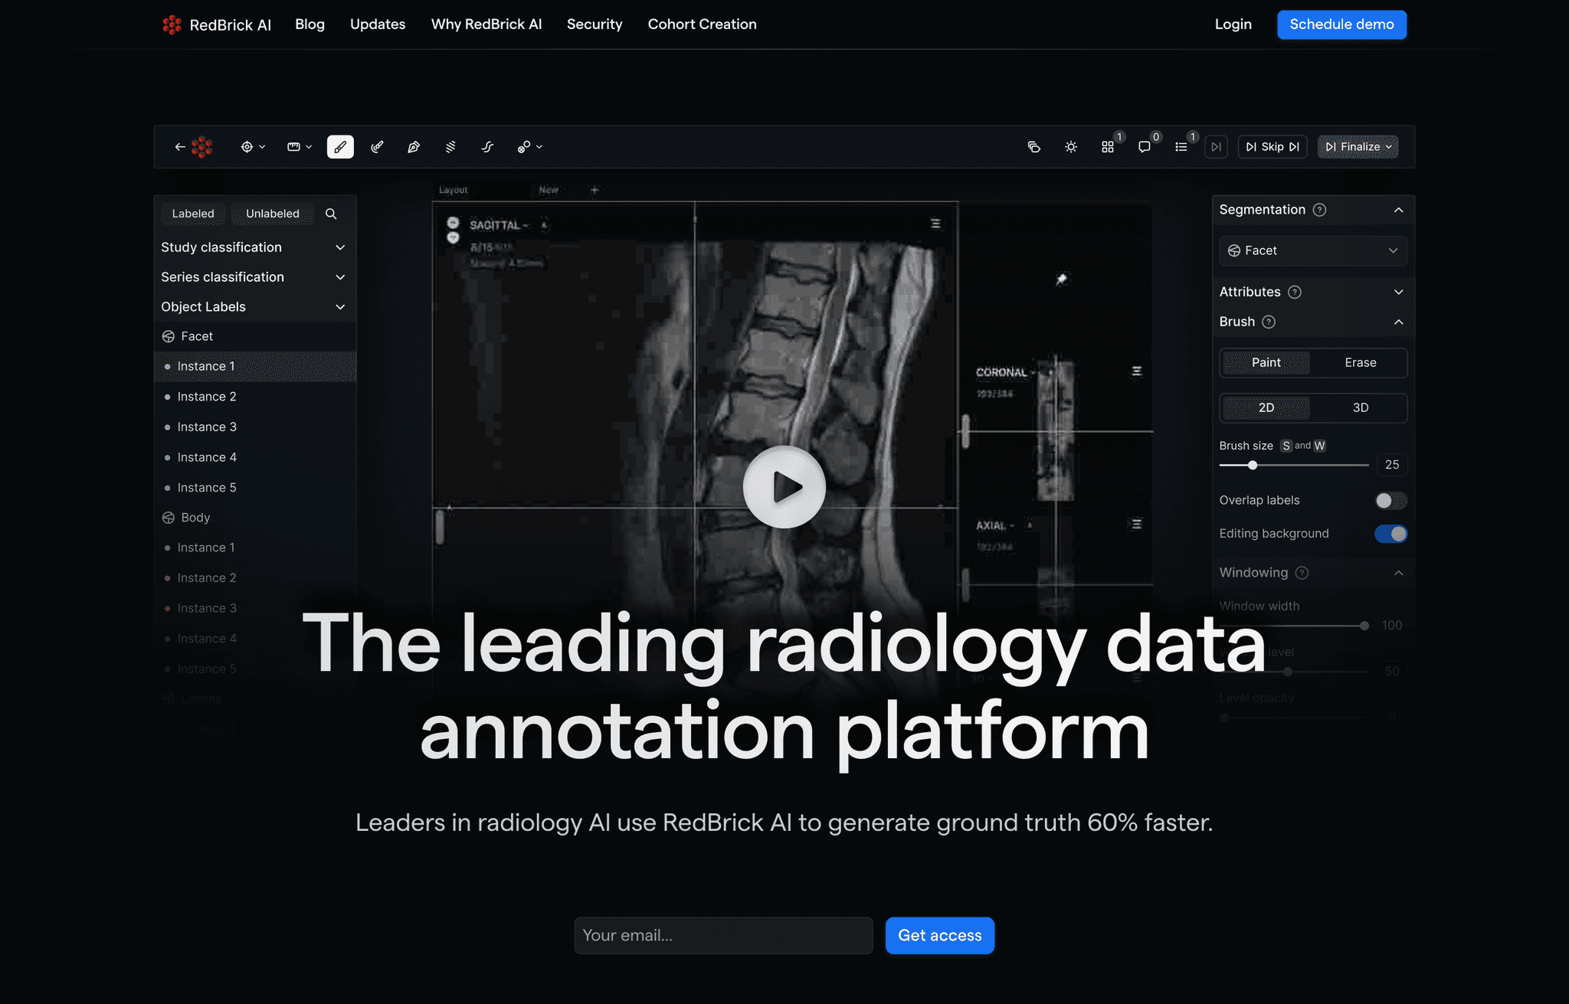Add a layout tab with plus icon
This screenshot has height=1004, width=1569.
[595, 190]
